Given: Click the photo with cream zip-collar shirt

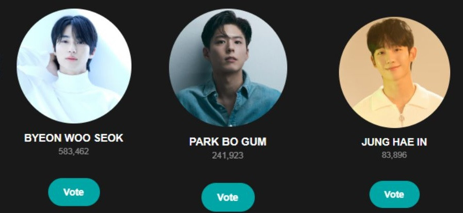Looking at the screenshot, I should pyautogui.click(x=394, y=72).
